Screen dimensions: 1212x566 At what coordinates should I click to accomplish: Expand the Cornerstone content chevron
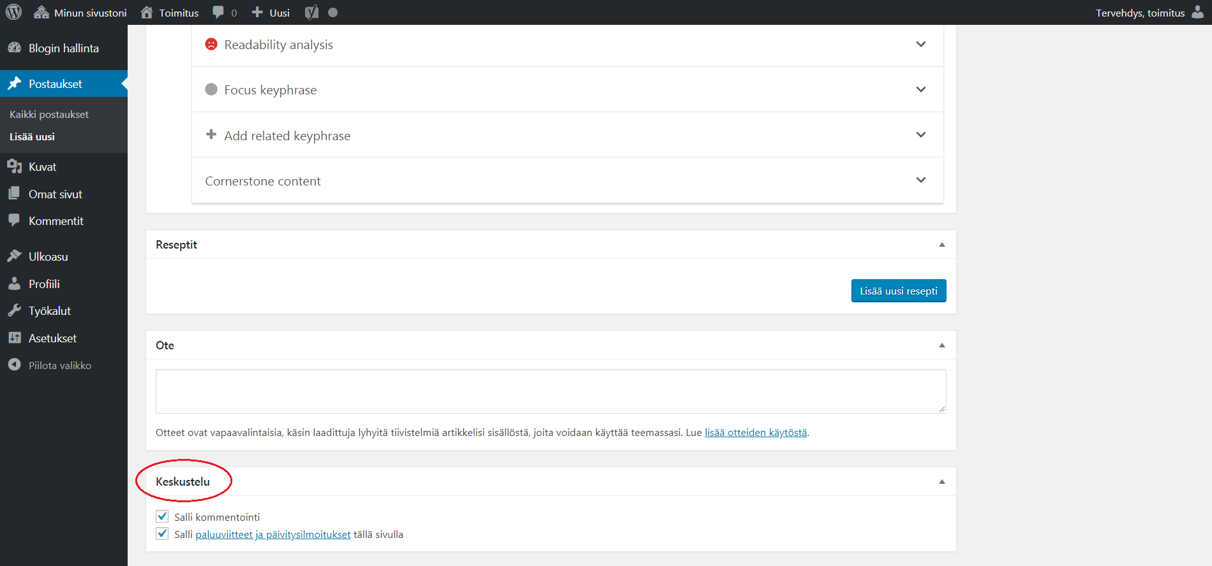(x=921, y=180)
